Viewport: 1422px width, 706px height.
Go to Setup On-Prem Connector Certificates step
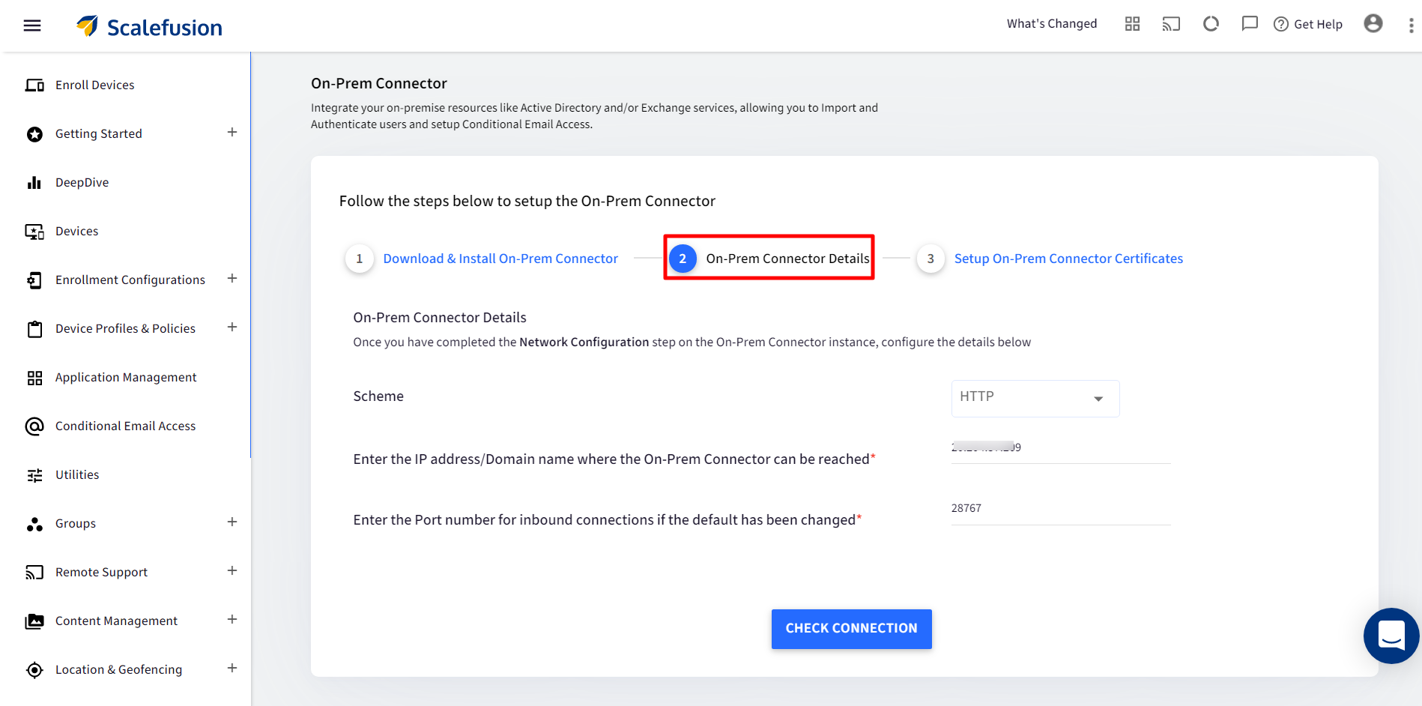(x=1068, y=259)
